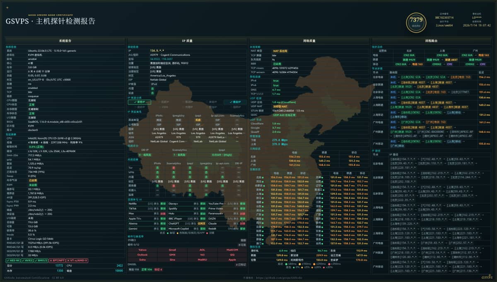Click the DNSBL 正常 106 badge
Viewport: 497px width, 282px height.
(x=147, y=269)
